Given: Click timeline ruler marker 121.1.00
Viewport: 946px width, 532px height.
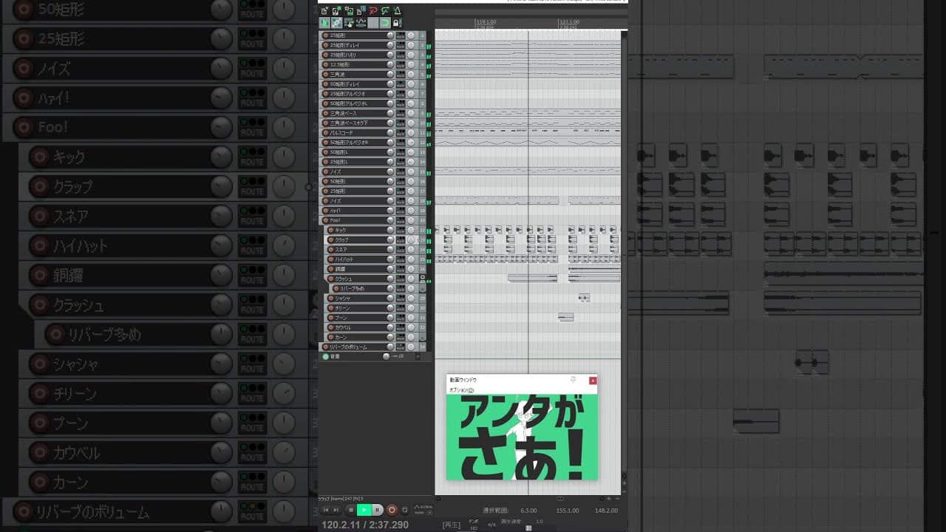Looking at the screenshot, I should point(569,22).
